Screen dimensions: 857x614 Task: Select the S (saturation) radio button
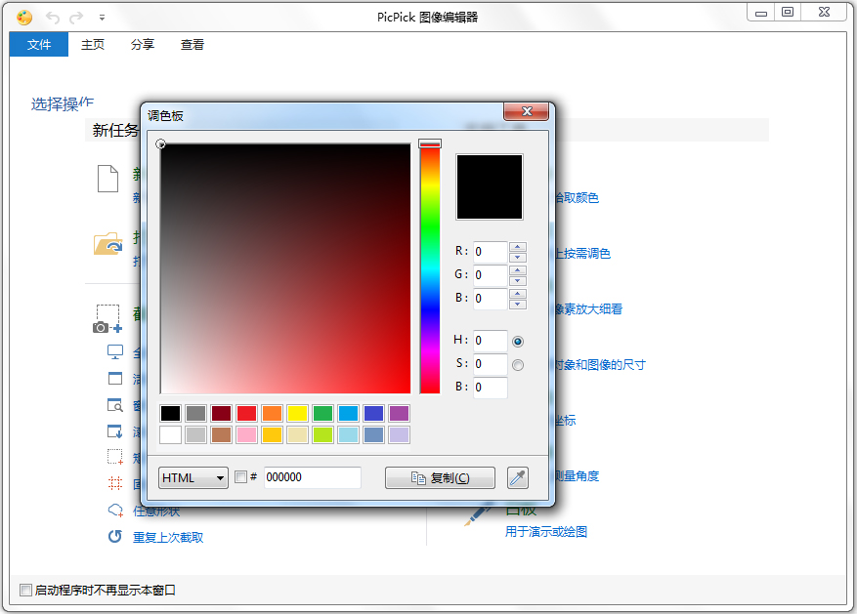[x=518, y=365]
